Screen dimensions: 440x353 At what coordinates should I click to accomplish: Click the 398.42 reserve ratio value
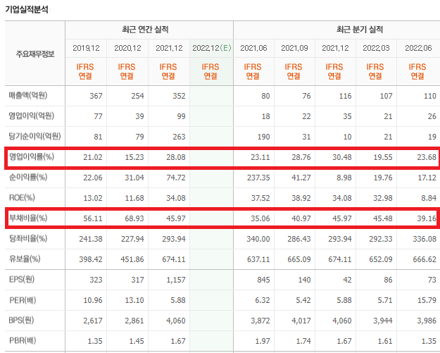pyautogui.click(x=91, y=259)
